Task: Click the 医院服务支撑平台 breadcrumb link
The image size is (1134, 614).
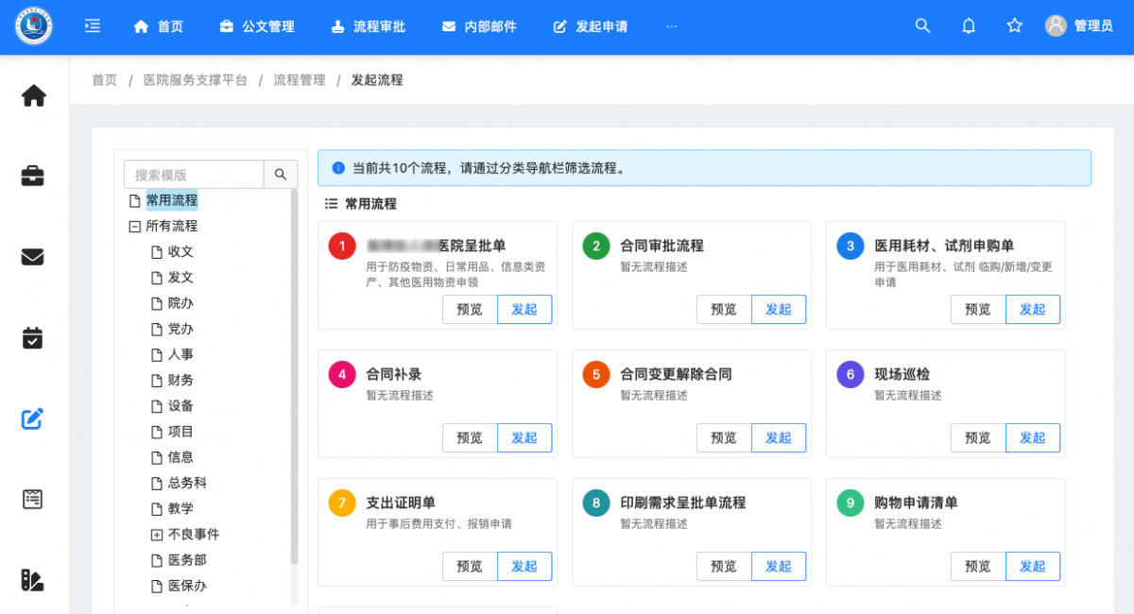Action: click(x=196, y=80)
